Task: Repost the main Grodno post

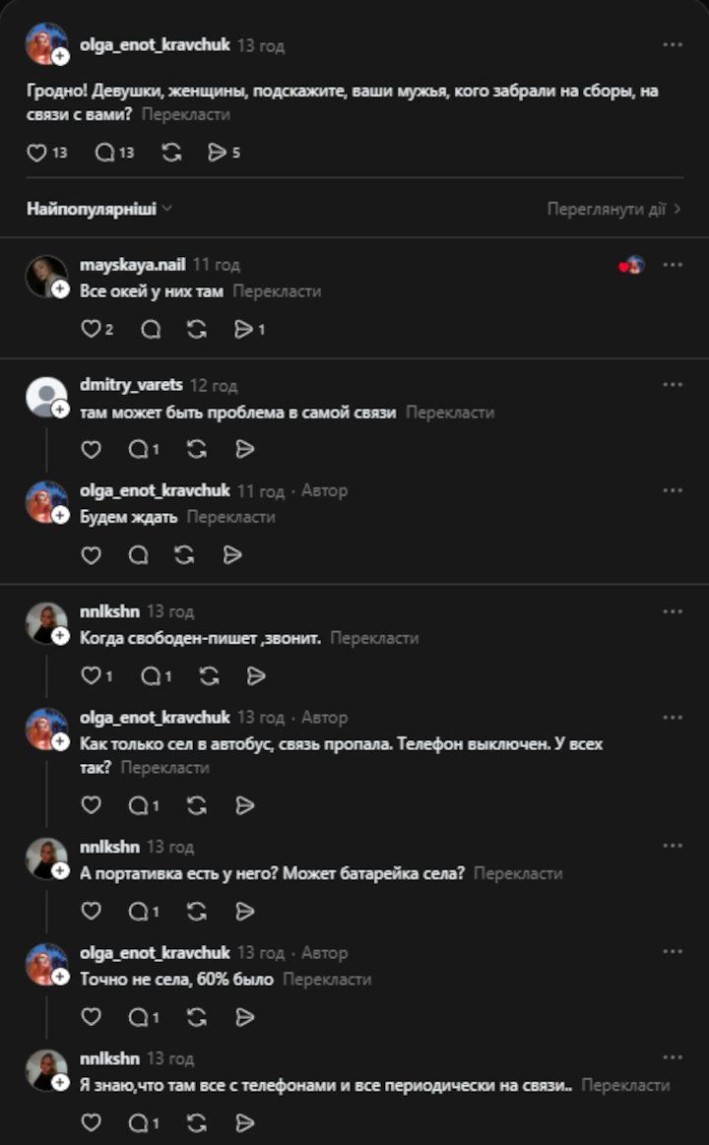Action: click(x=171, y=153)
